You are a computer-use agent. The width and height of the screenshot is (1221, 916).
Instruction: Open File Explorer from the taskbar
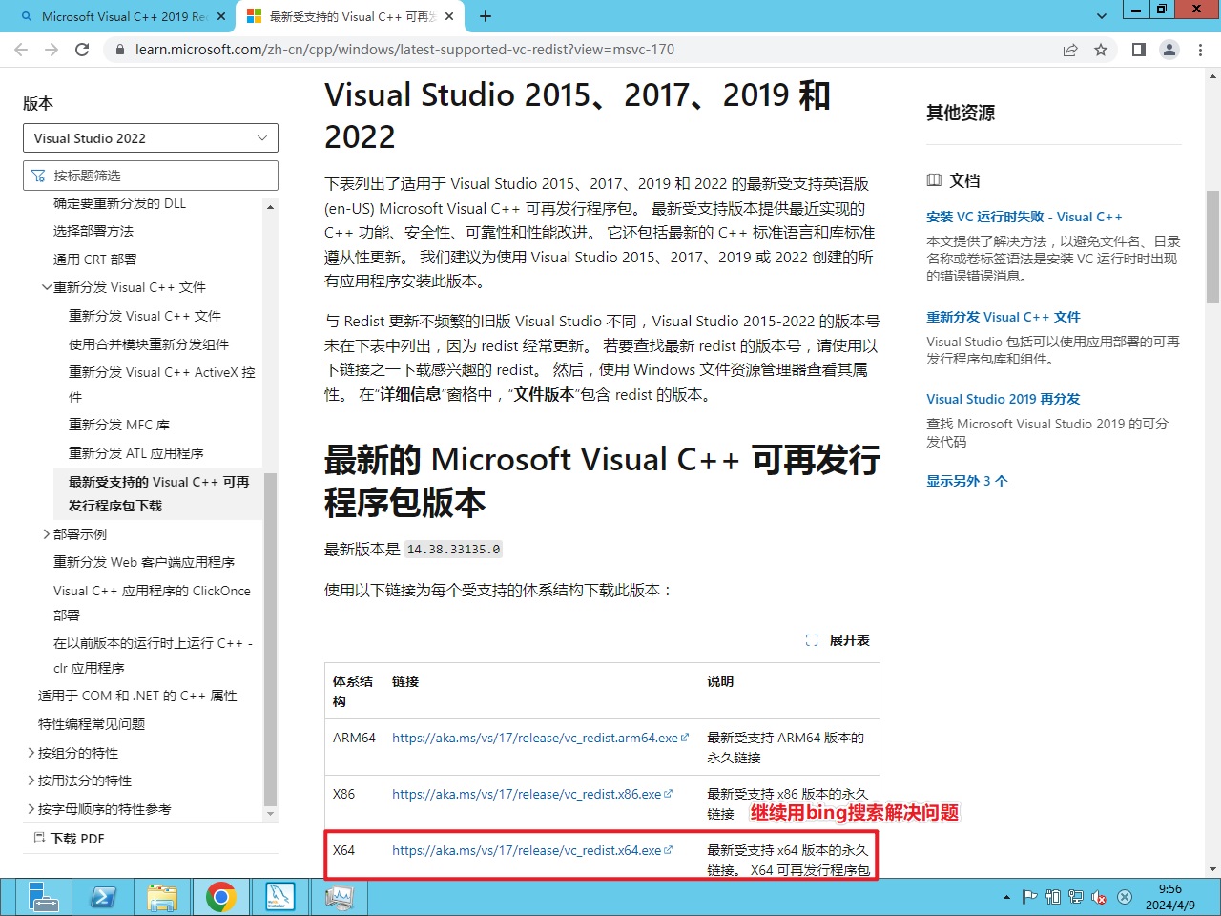162,897
